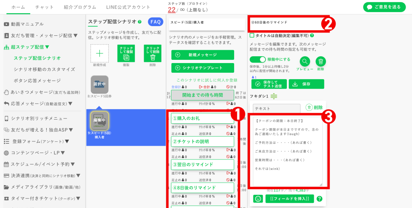
Task: Select the 9:スピード(5回)購入者 scenario icon
Action: click(x=100, y=120)
